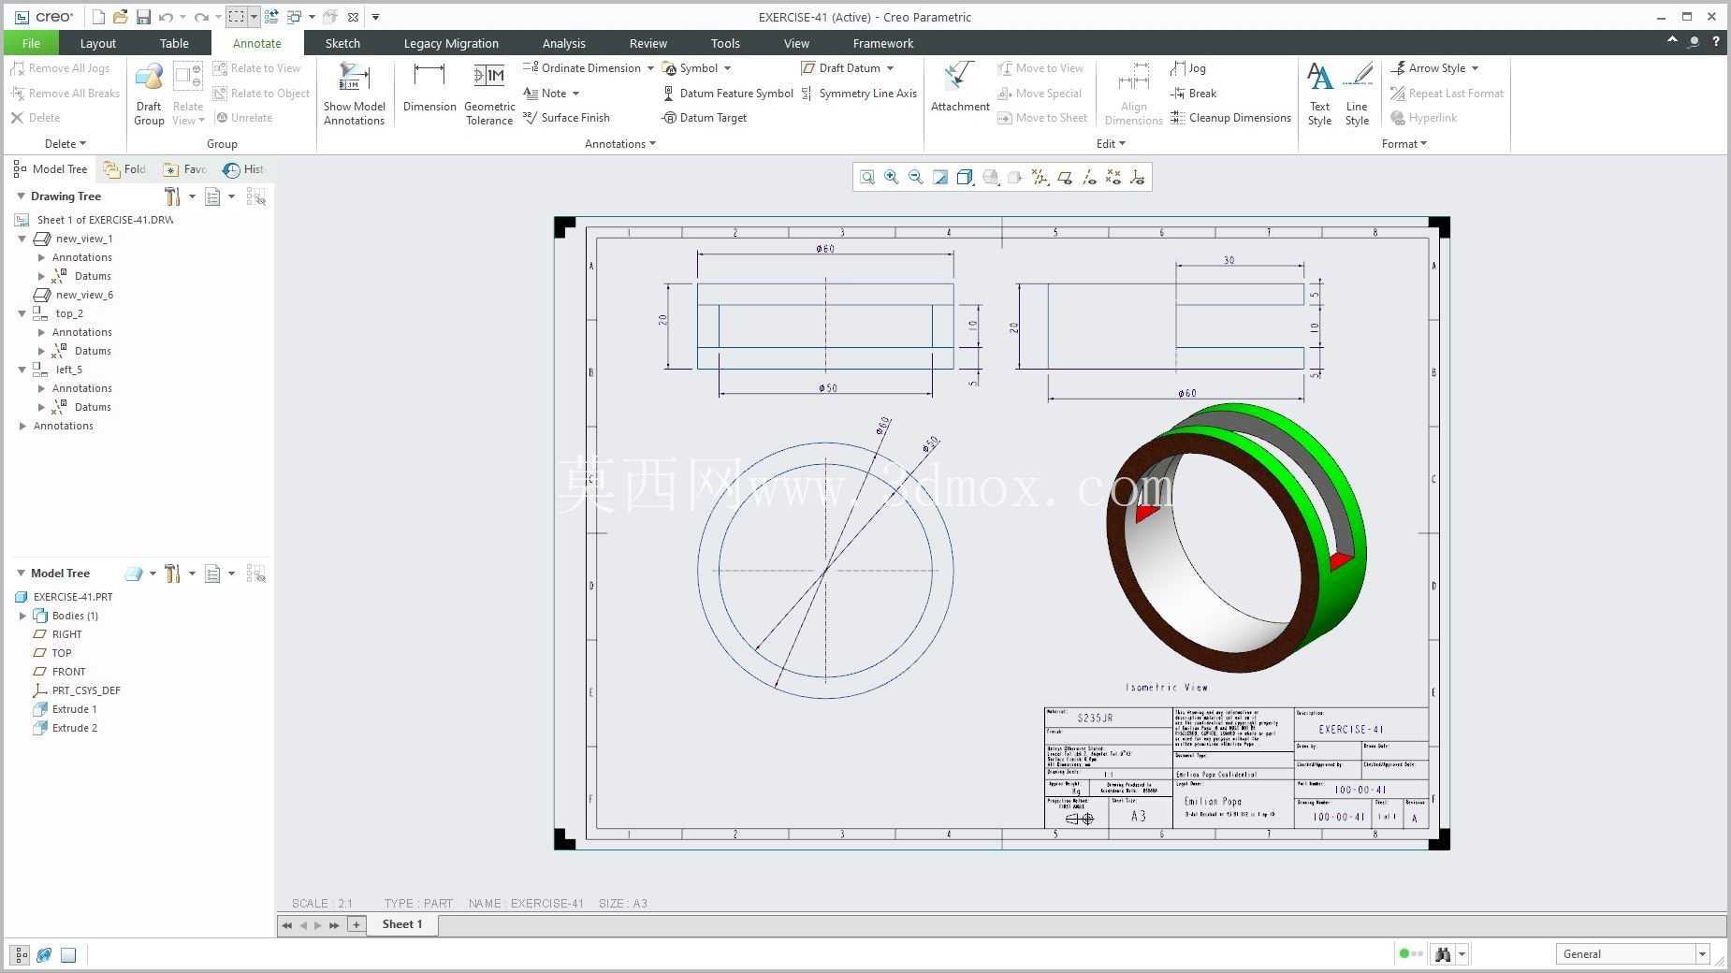Insert a Datum Target
This screenshot has height=973, width=1731.
pyautogui.click(x=705, y=118)
